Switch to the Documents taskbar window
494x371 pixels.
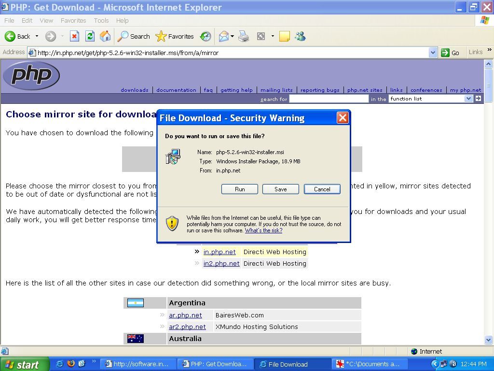370,364
